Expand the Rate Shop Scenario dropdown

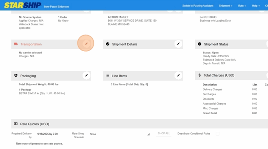click(148, 134)
